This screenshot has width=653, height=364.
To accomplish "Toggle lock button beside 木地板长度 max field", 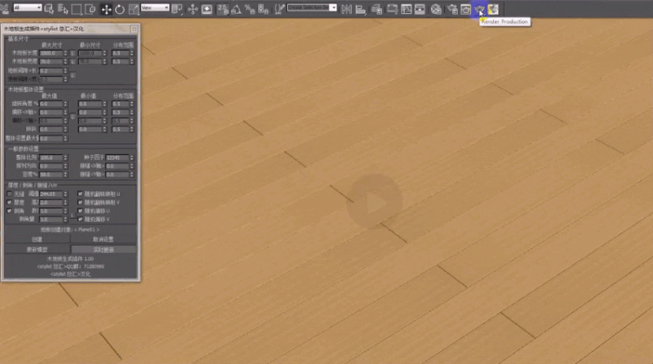I will 73,53.
